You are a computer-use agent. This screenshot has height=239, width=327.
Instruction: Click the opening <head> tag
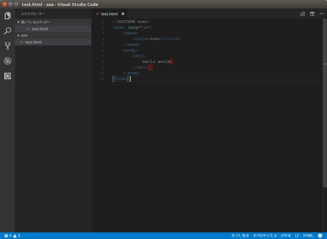tap(130, 33)
